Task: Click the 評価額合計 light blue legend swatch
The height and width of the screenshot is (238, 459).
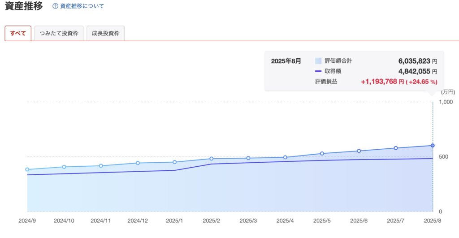Action: (318, 61)
